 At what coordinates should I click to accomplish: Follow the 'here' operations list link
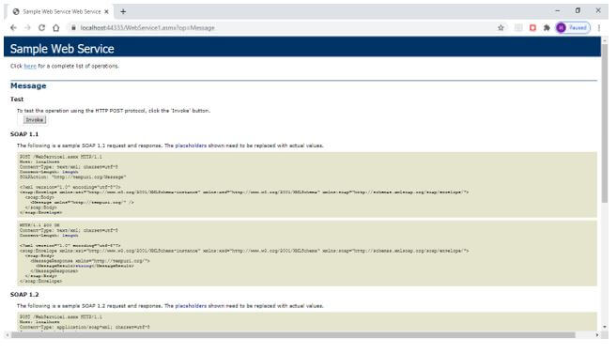pos(30,67)
